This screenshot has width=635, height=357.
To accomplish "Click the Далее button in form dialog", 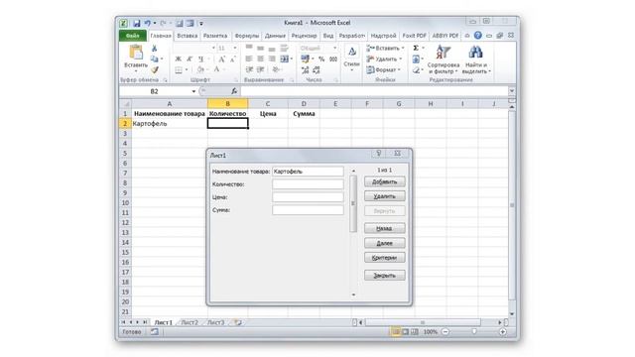I will (x=384, y=243).
